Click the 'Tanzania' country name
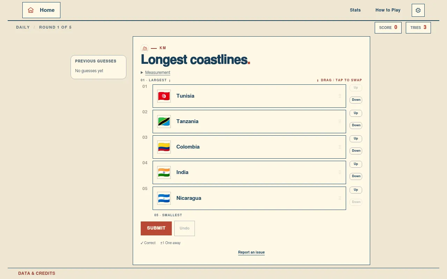This screenshot has height=279, width=447. click(188, 121)
